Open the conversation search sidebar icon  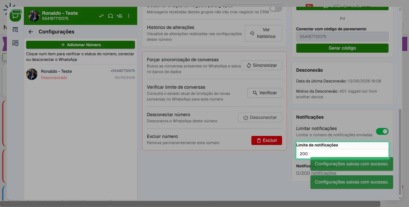point(15,29)
